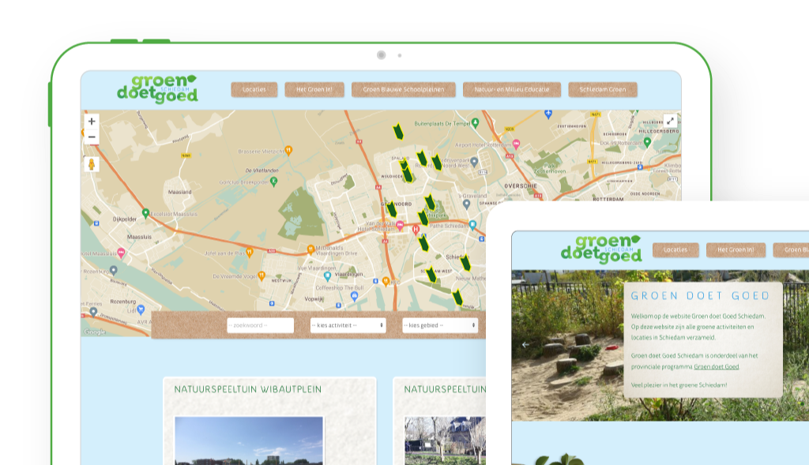This screenshot has width=809, height=465.
Task: Click the Vue Vlaardingen teal pin
Action: [327, 277]
